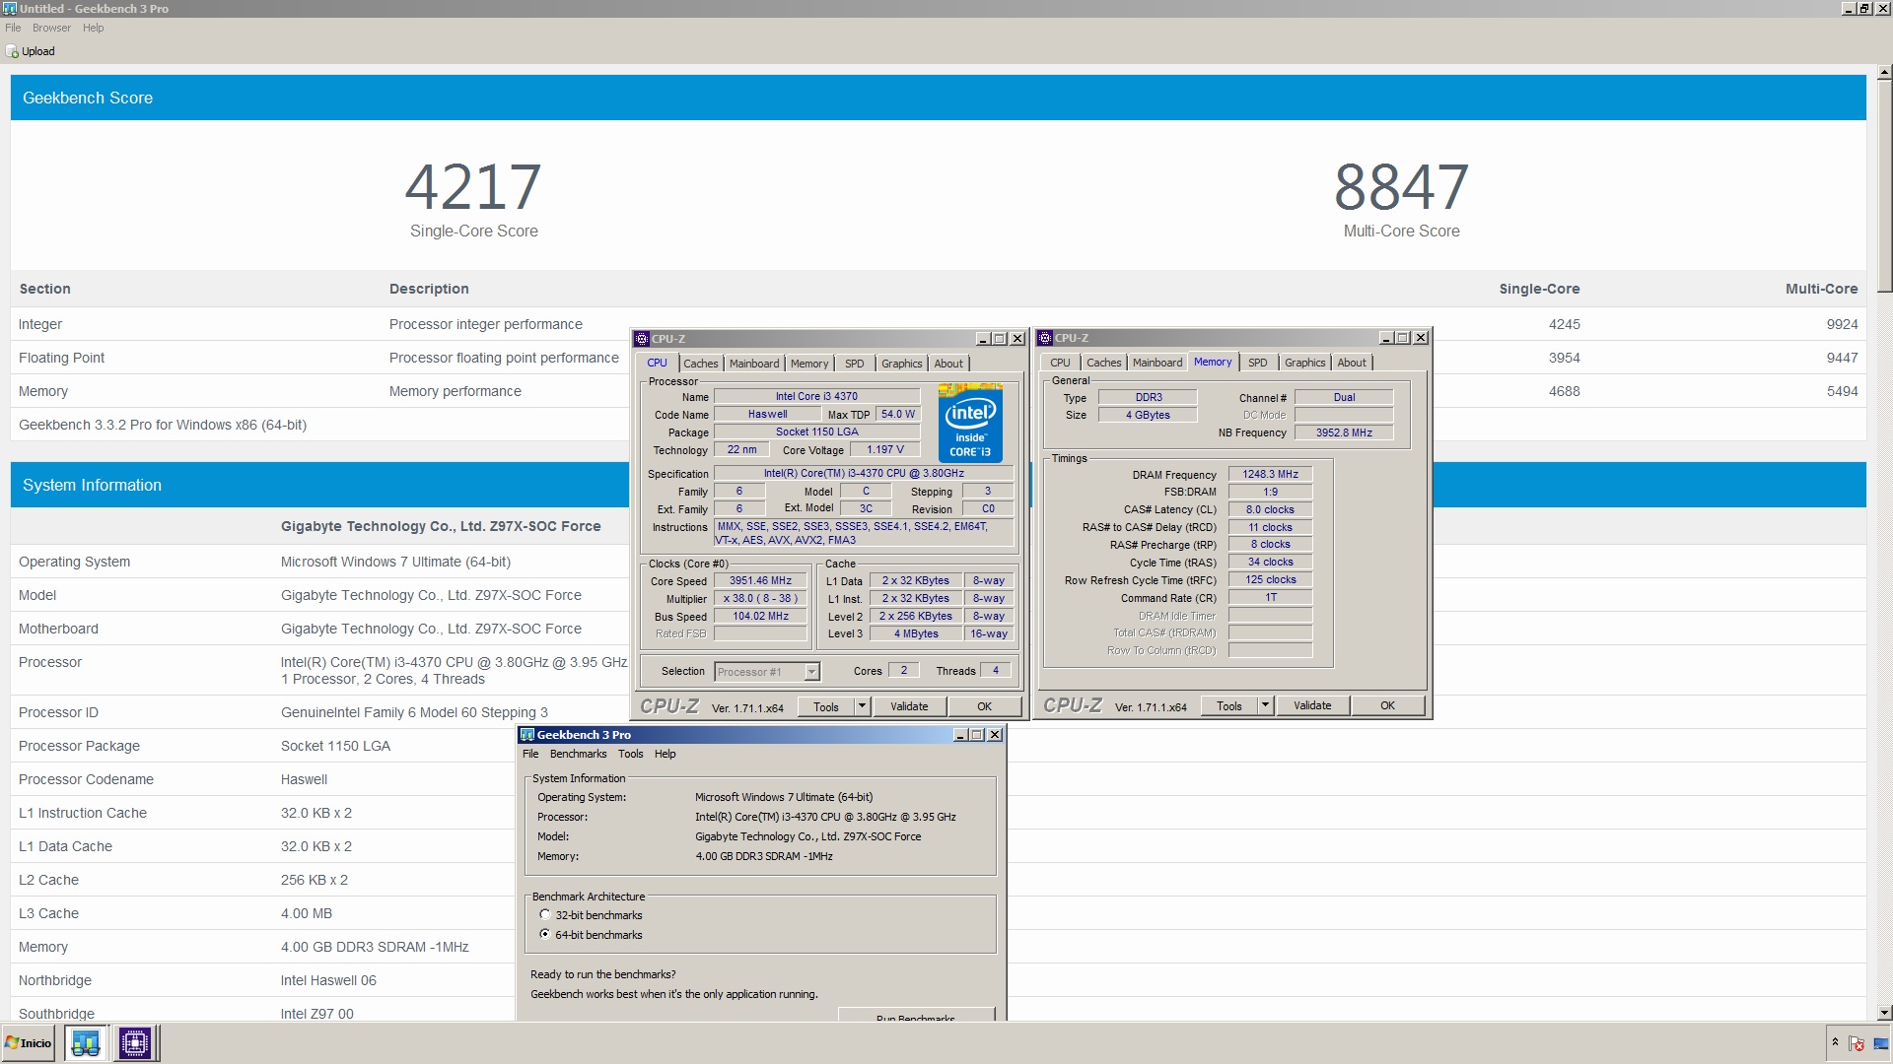Switch to Graphics tab in right CPU-Z window

pos(1305,363)
